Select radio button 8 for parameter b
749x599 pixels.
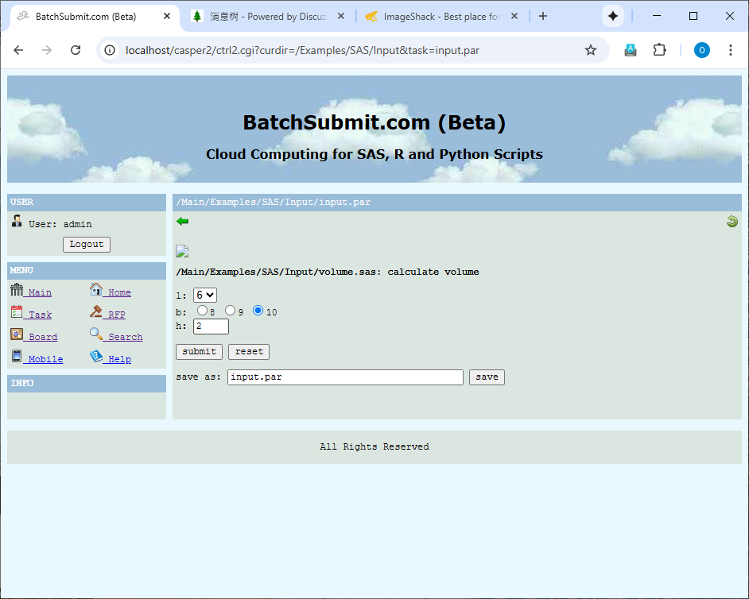coord(203,310)
